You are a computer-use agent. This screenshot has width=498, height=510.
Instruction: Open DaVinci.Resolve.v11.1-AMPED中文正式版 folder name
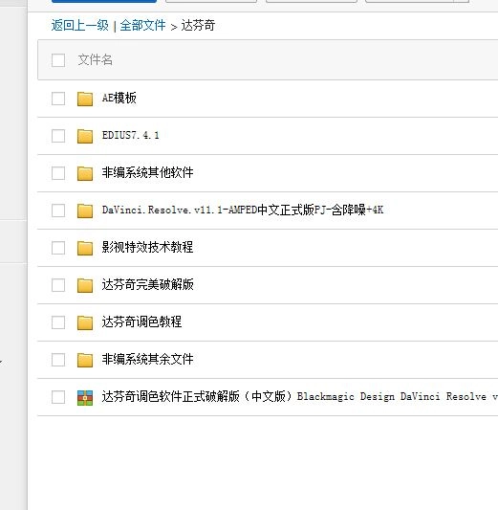[x=243, y=210]
